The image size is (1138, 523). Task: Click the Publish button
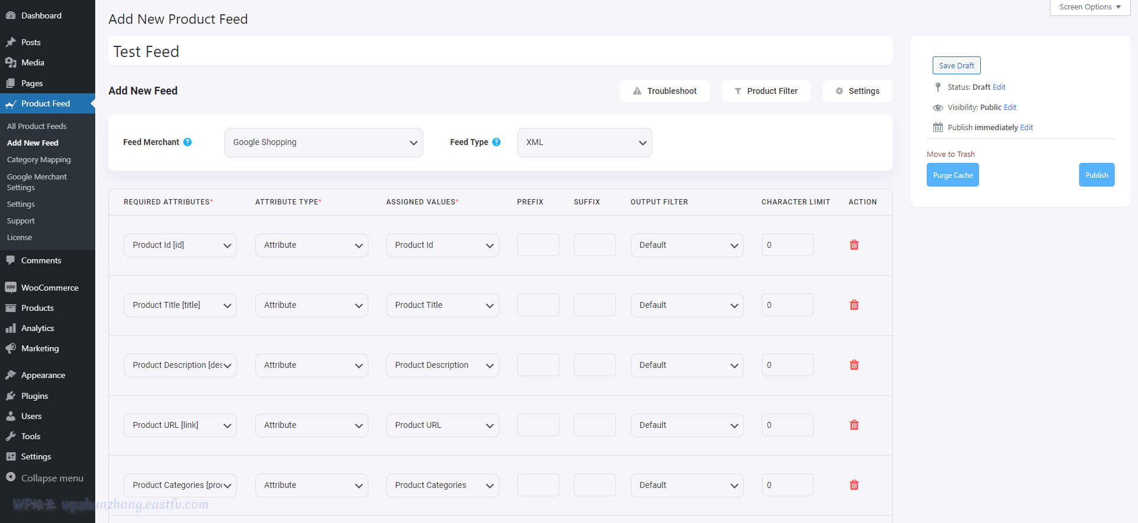(x=1096, y=175)
